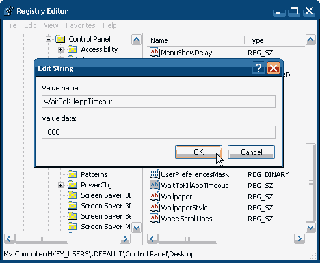
Task: Open the File menu
Action: tap(11, 25)
